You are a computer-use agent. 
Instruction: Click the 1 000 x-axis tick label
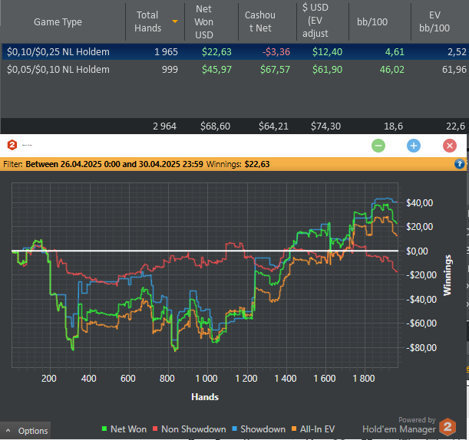[x=206, y=379]
